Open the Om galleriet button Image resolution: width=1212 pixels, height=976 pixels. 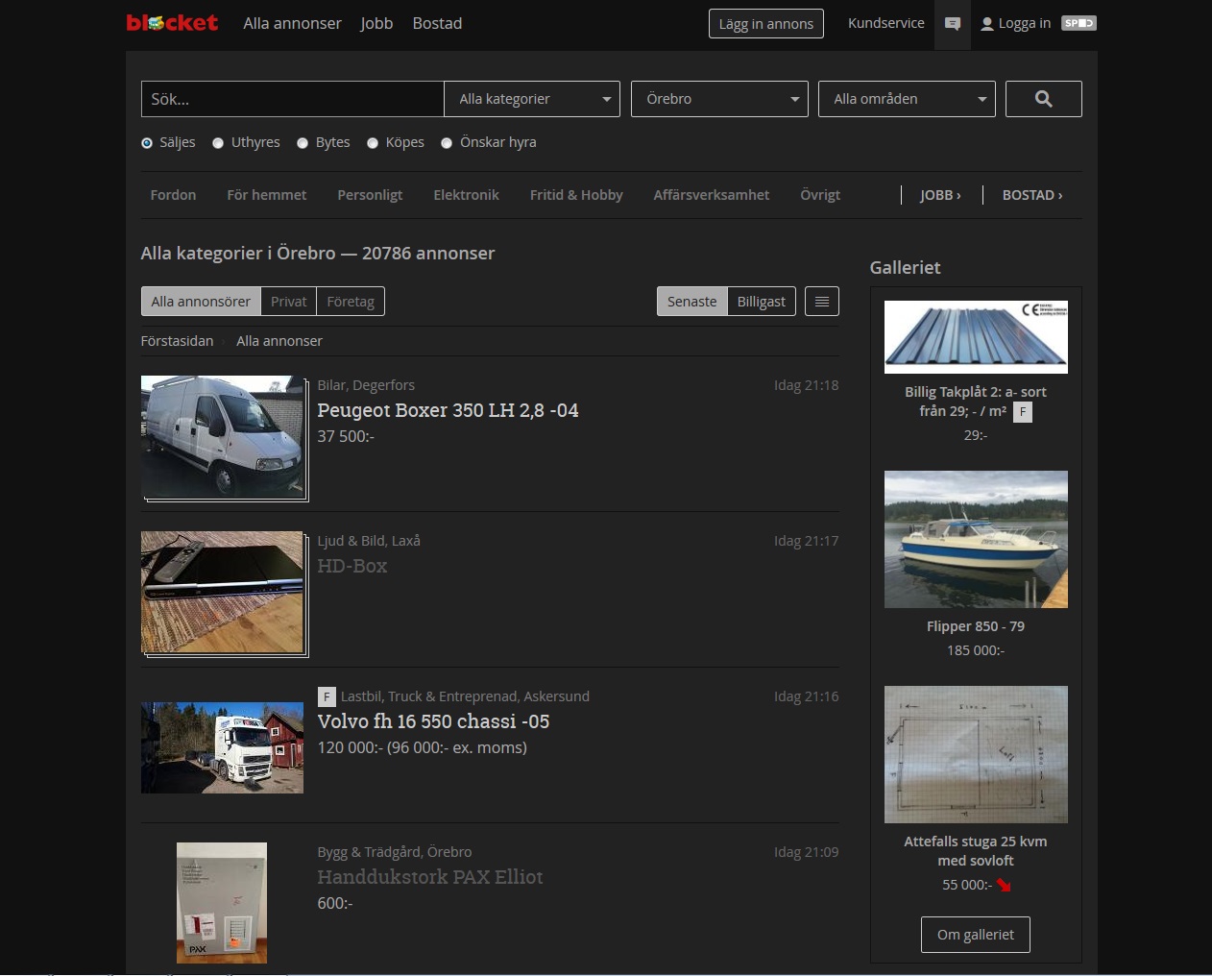pyautogui.click(x=975, y=935)
